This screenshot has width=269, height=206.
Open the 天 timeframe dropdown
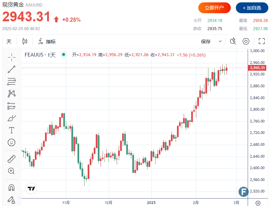tap(9, 42)
